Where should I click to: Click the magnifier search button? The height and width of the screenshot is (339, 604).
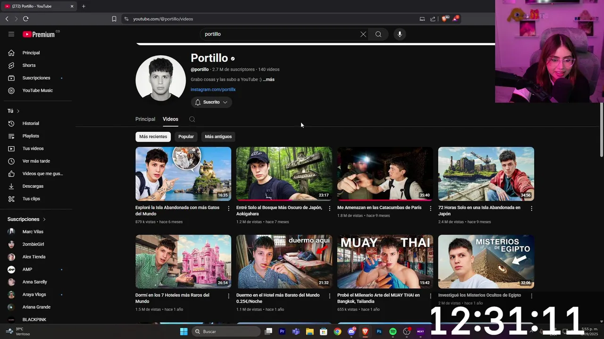point(378,34)
